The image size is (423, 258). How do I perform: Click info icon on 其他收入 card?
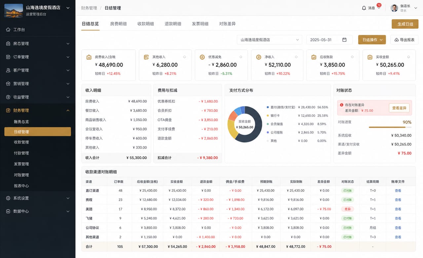(x=184, y=57)
